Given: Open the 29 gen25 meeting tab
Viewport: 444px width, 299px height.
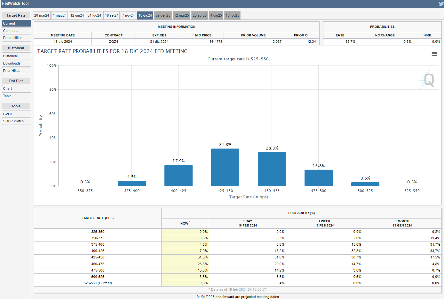Looking at the screenshot, I should [x=163, y=15].
